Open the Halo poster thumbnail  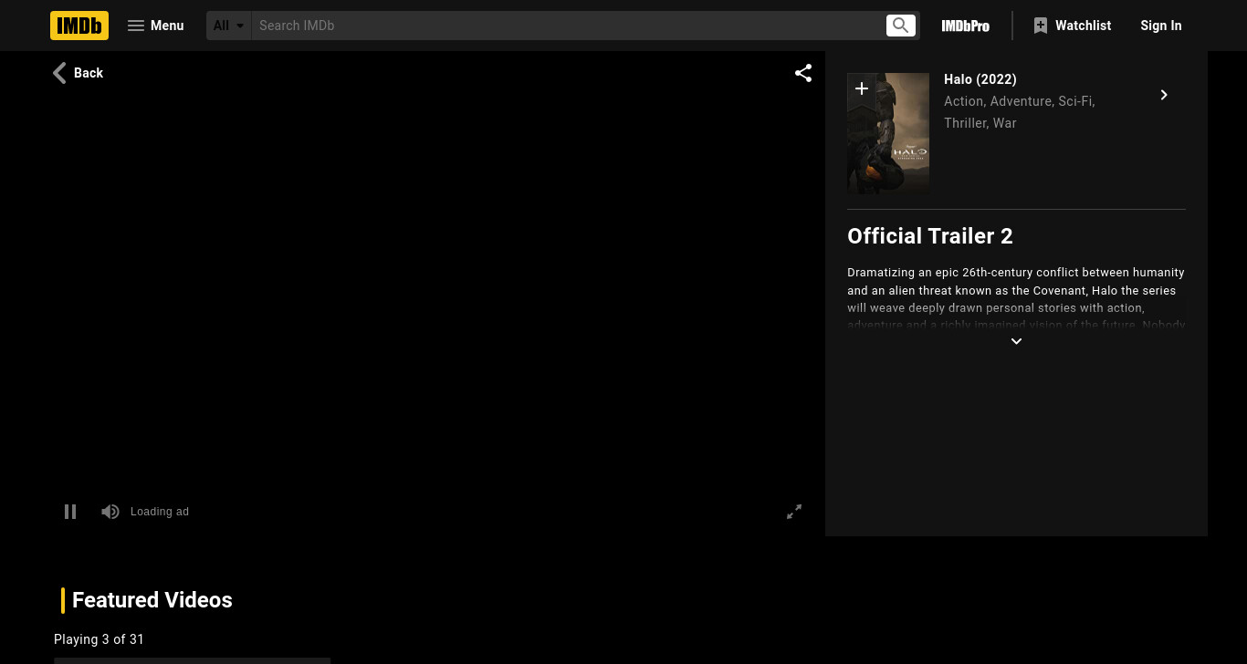coord(888,133)
